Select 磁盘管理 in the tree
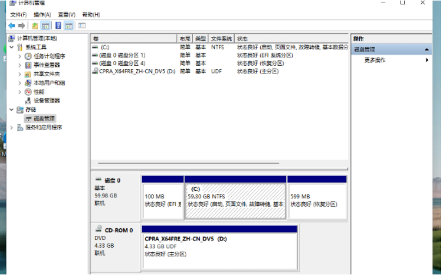 (44, 118)
